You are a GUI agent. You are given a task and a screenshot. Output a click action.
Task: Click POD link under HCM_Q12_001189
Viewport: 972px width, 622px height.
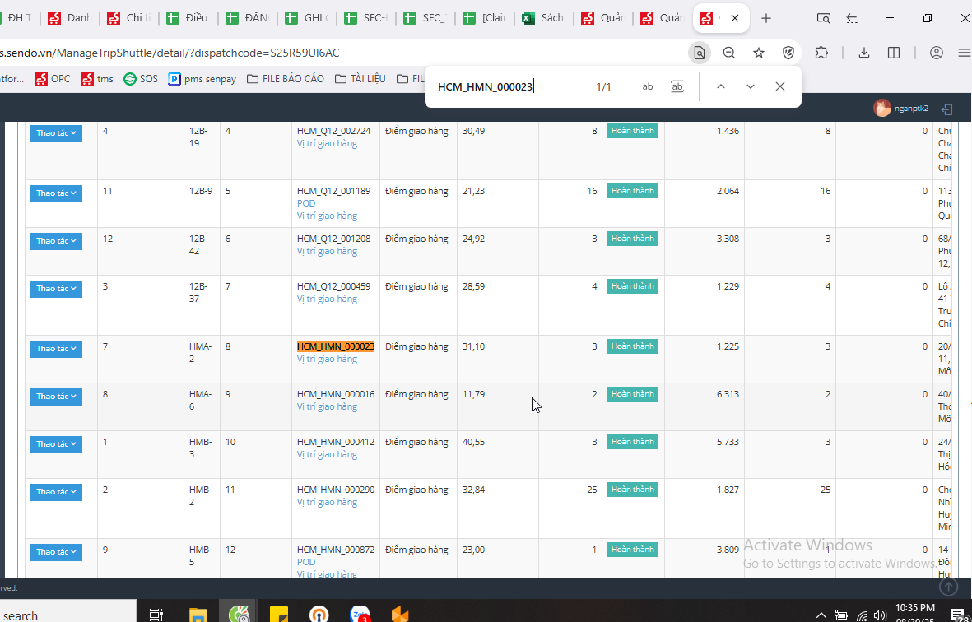click(306, 203)
